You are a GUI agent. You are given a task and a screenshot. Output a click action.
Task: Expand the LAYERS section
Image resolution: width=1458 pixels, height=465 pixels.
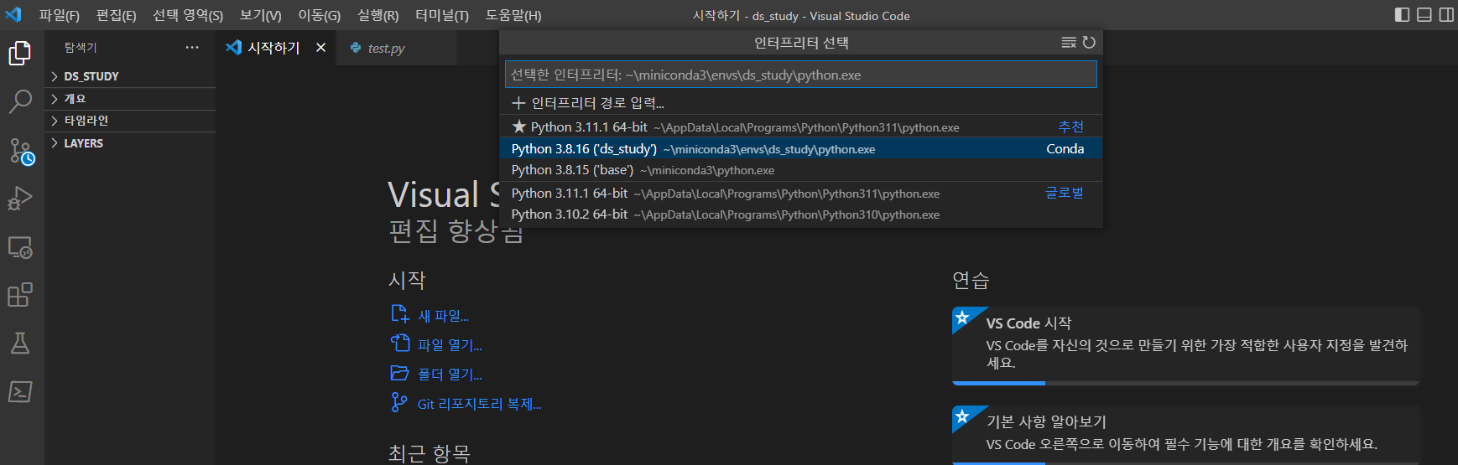[x=130, y=143]
